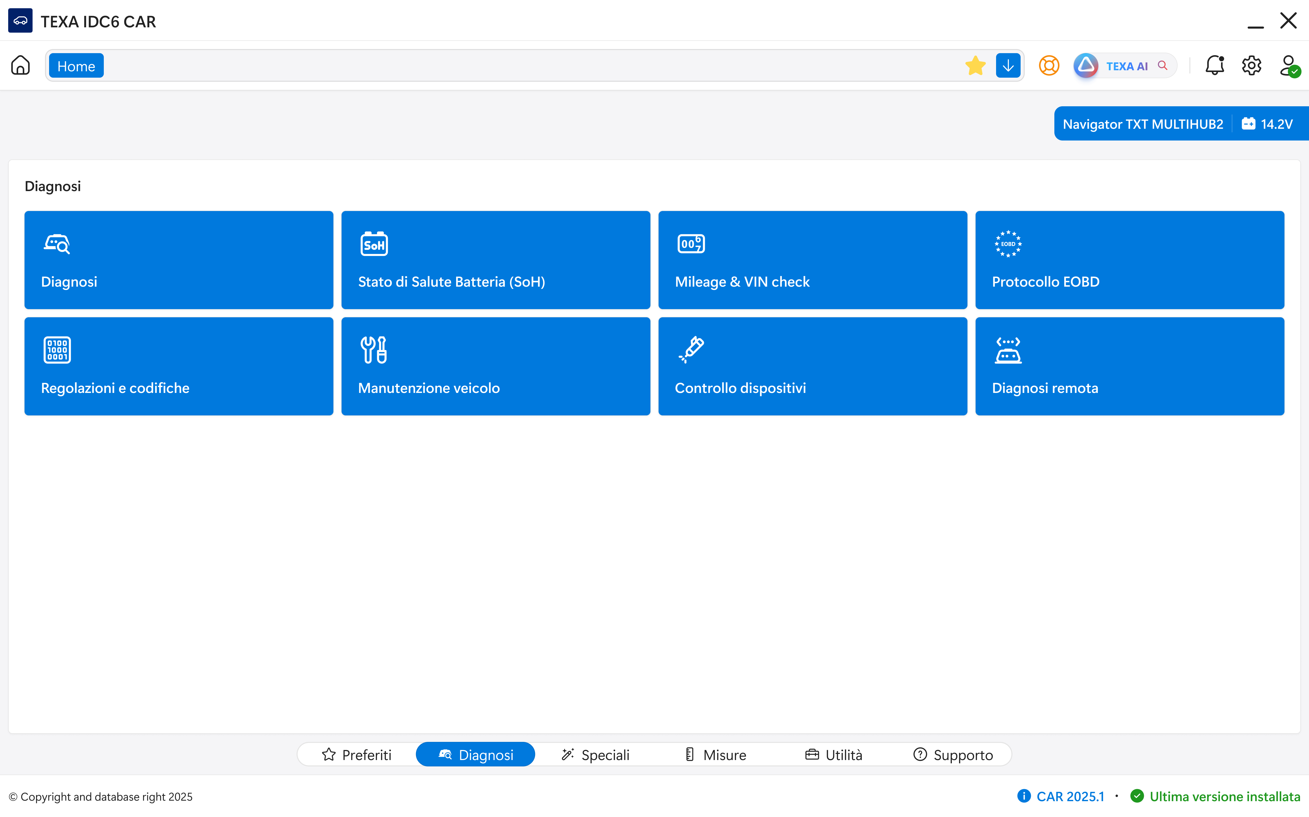Click the yellow favorites star icon
The width and height of the screenshot is (1309, 817).
(x=975, y=66)
